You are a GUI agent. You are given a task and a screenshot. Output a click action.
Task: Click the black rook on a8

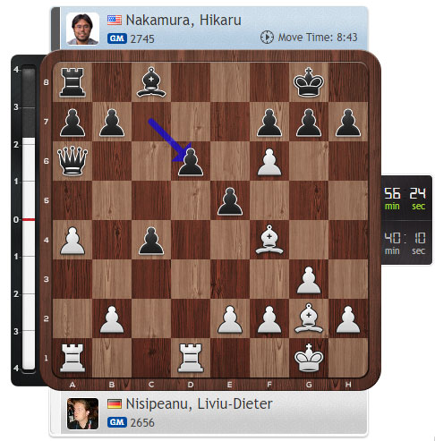click(x=72, y=82)
